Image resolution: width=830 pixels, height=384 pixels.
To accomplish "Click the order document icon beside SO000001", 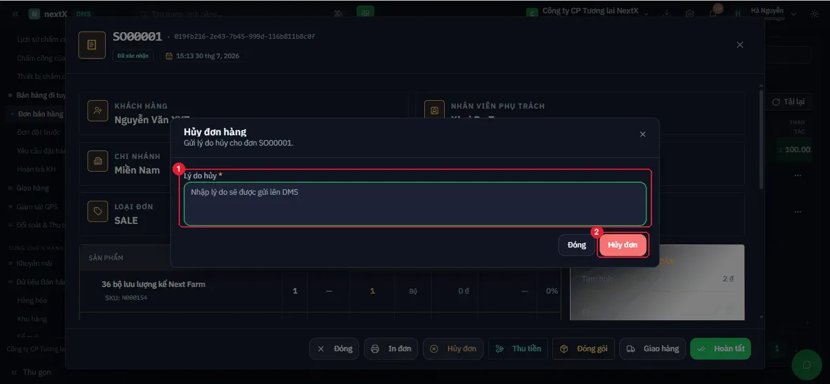I will click(x=92, y=45).
